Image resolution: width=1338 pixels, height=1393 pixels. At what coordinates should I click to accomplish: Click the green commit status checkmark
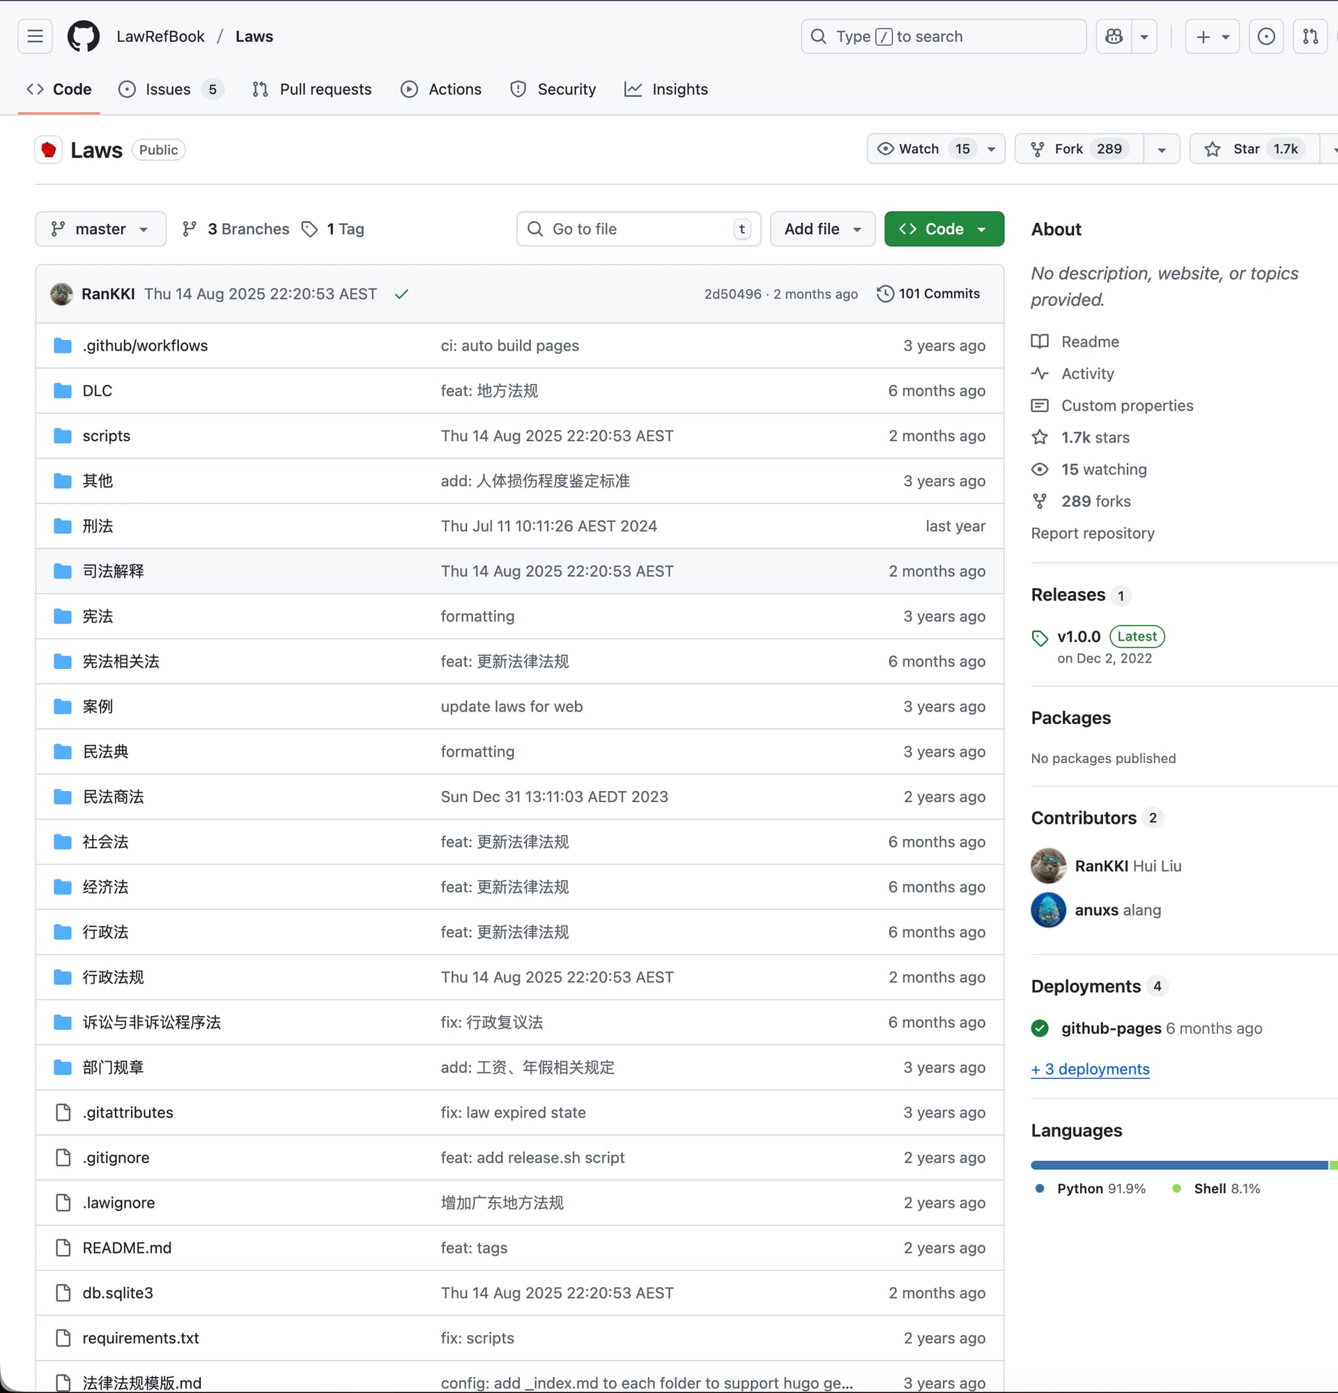tap(401, 294)
